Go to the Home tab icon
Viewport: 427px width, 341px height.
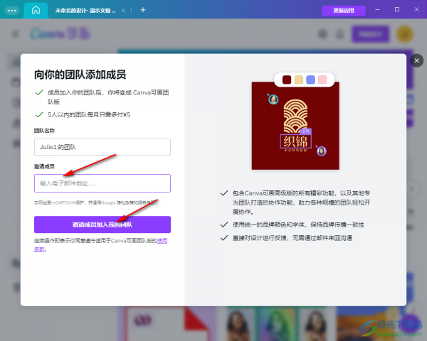click(x=36, y=10)
